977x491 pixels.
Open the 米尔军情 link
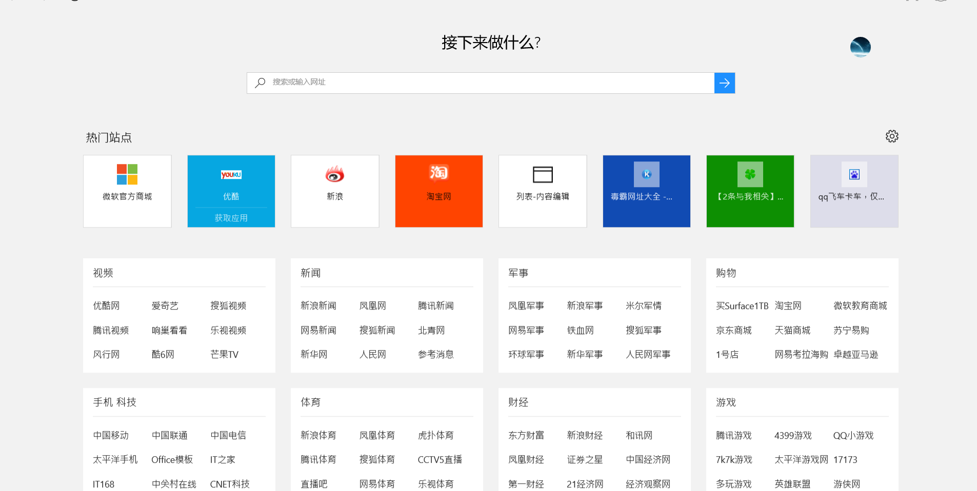644,306
